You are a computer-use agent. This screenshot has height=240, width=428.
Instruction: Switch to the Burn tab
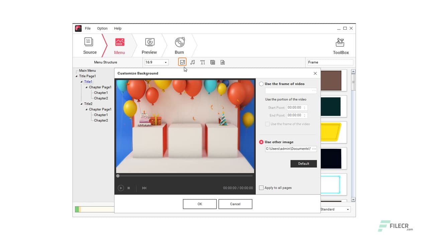coord(179,45)
